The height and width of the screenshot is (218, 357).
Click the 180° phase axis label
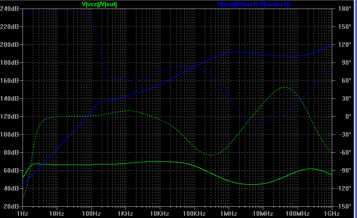pos(344,9)
